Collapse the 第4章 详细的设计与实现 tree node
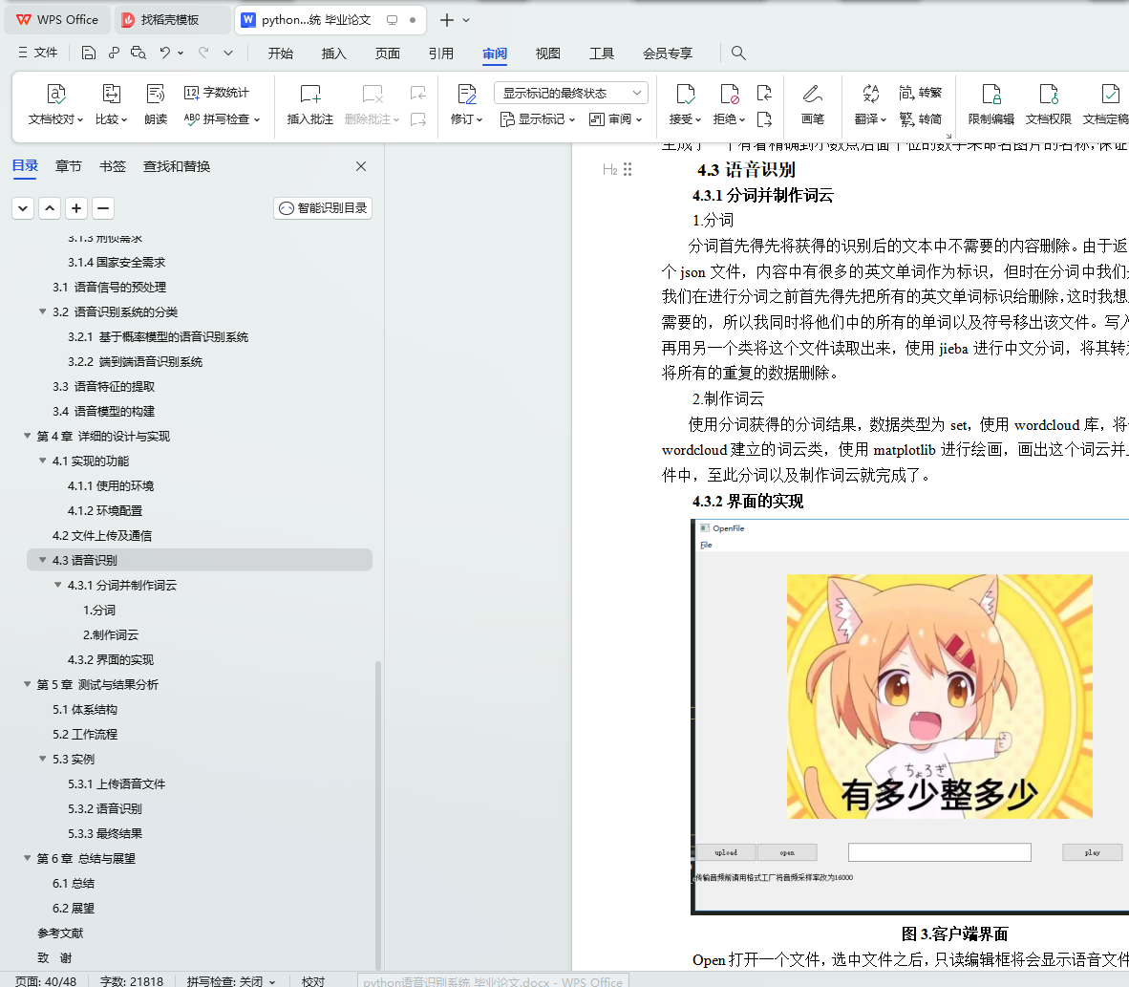 tap(28, 436)
